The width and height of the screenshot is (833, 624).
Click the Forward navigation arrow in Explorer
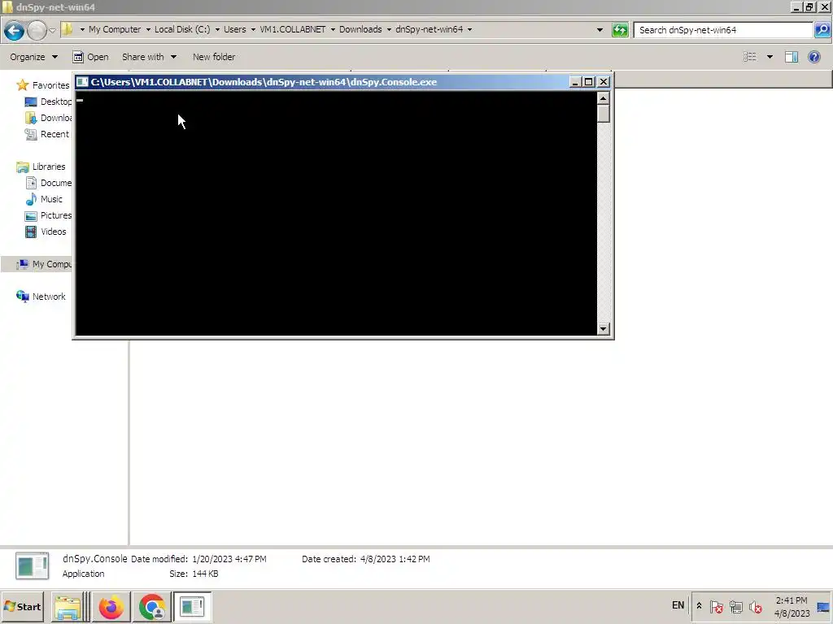tap(36, 30)
